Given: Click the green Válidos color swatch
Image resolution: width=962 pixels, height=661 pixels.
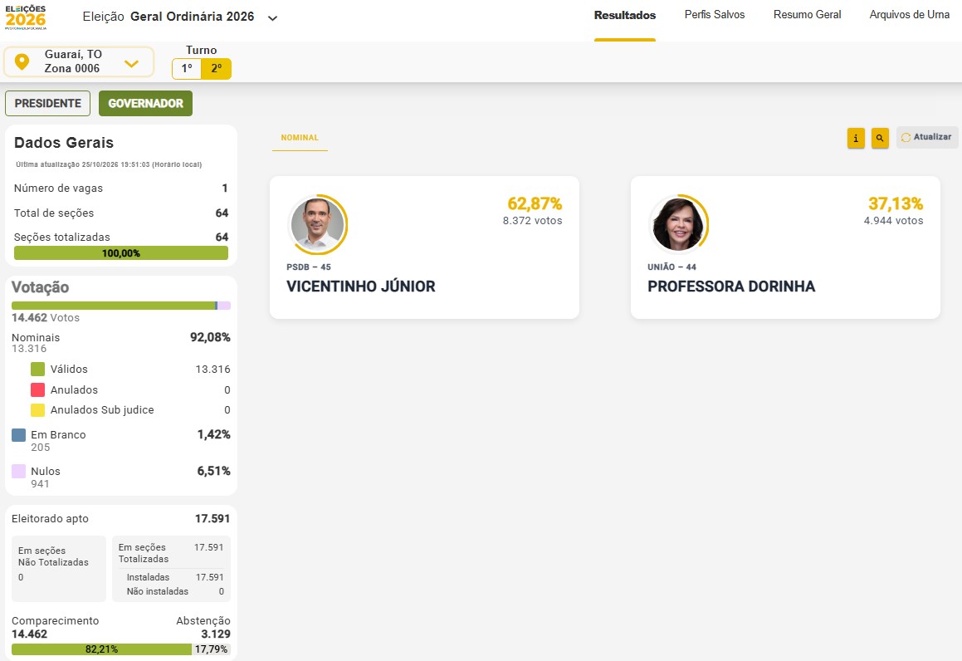Looking at the screenshot, I should tap(37, 369).
